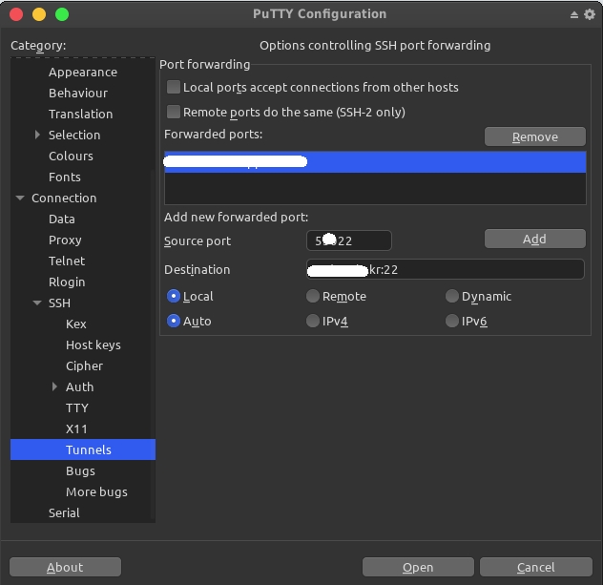Expand the Auth subtree arrow
Image resolution: width=603 pixels, height=585 pixels.
tap(54, 387)
